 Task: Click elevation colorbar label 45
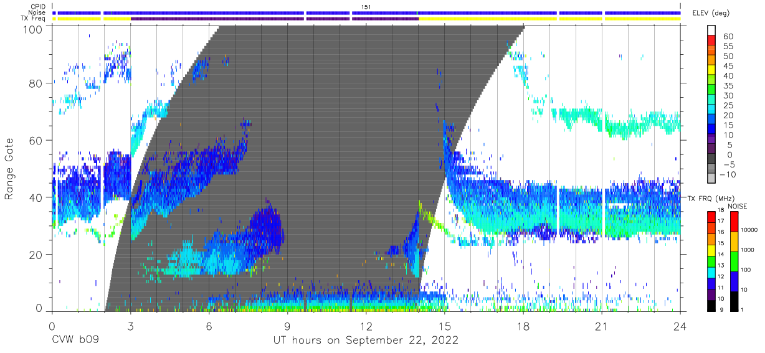click(728, 65)
